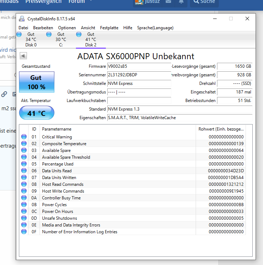
Task: Click the status icon for Controller Busy Time
Action: (x=24, y=197)
